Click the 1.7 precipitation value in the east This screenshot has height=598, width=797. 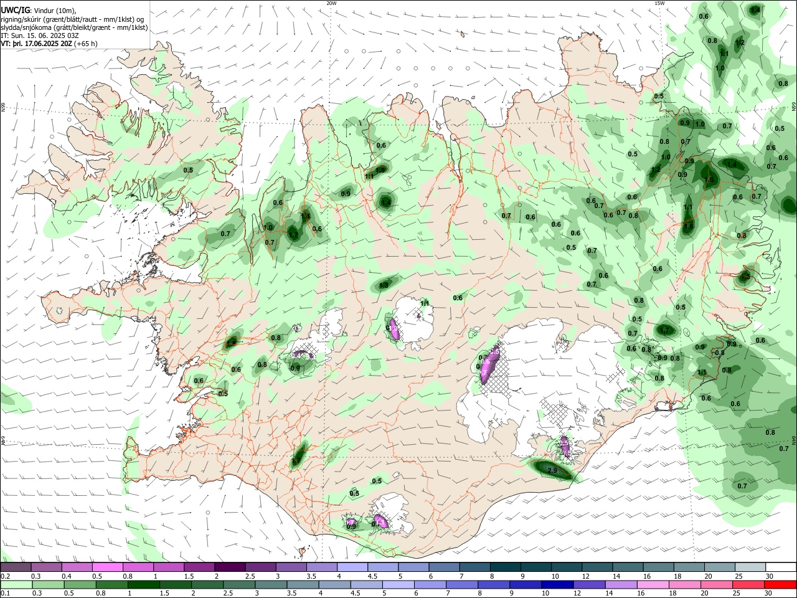point(664,330)
